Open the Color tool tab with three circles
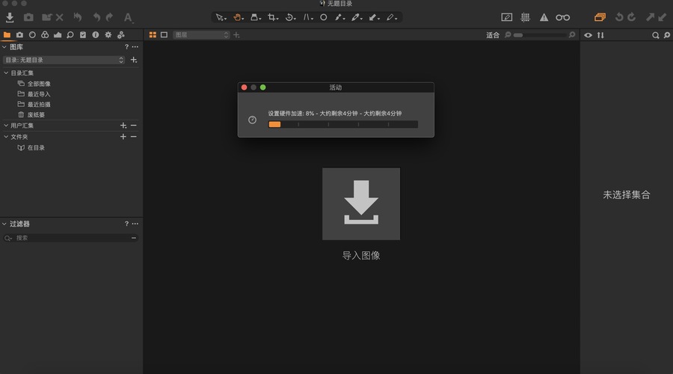This screenshot has height=374, width=673. (x=45, y=34)
